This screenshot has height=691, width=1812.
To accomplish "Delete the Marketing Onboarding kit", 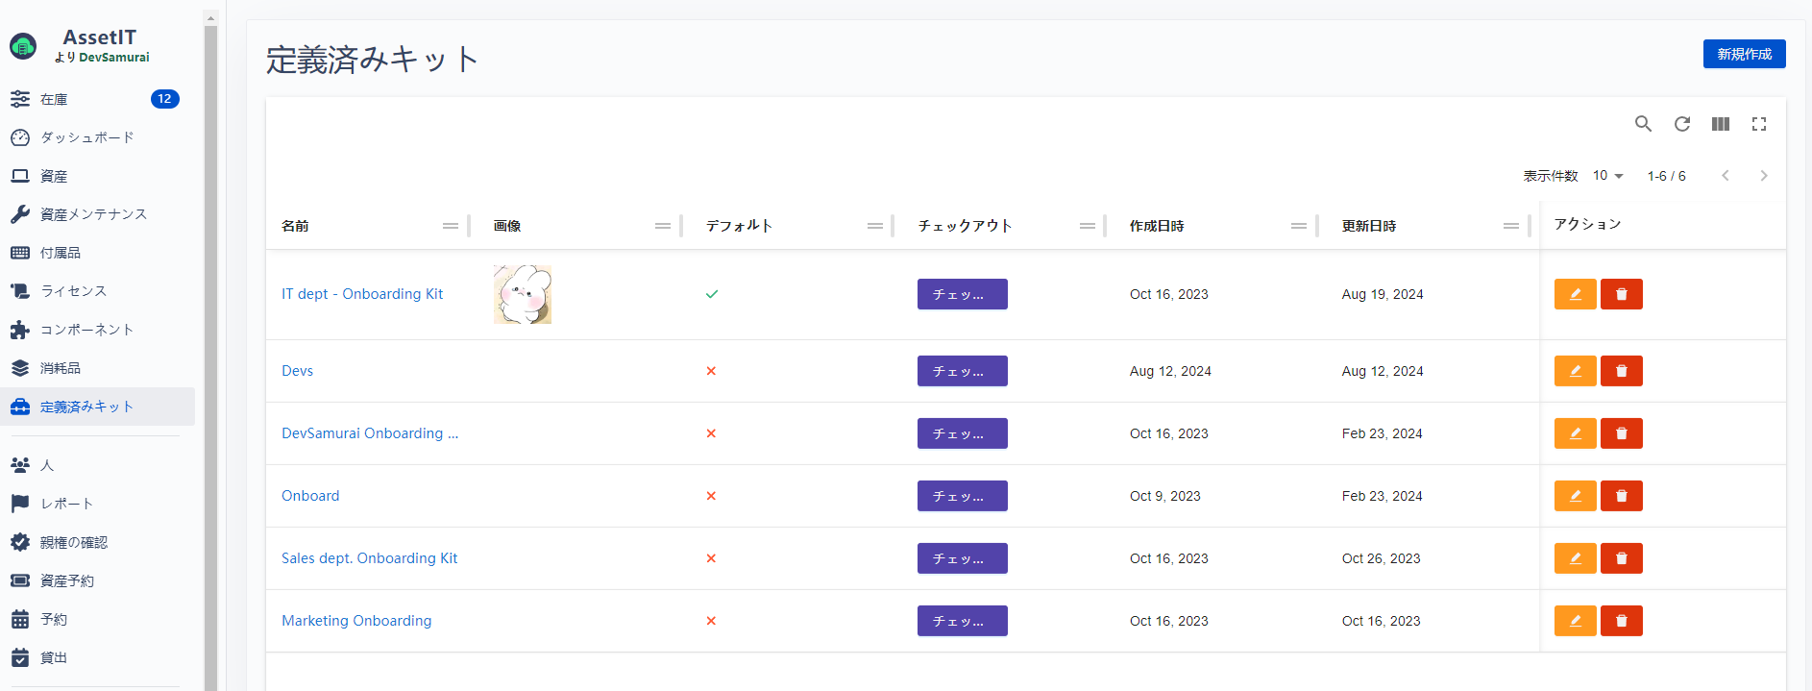I will point(1621,621).
